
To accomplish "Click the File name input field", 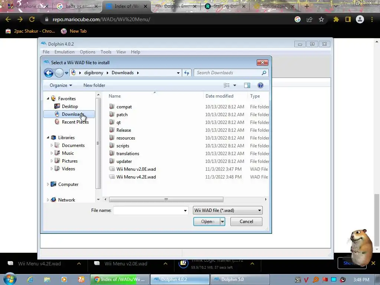I will (148, 210).
